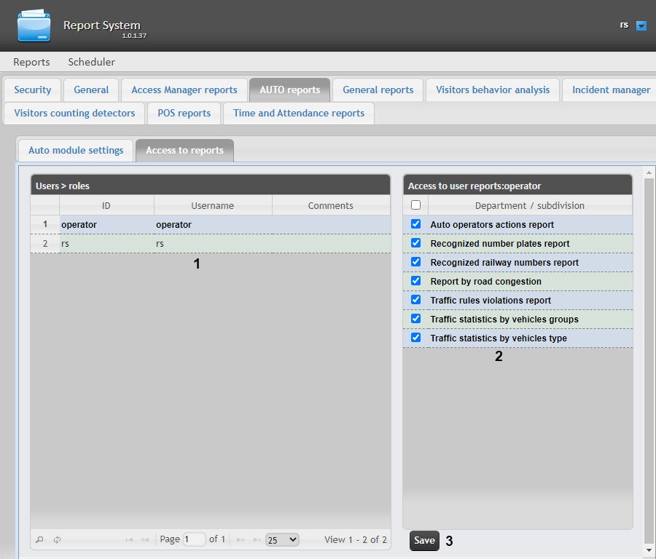Screen dimensions: 656x559
Task: Click the last page arrow icon
Action: [x=256, y=539]
